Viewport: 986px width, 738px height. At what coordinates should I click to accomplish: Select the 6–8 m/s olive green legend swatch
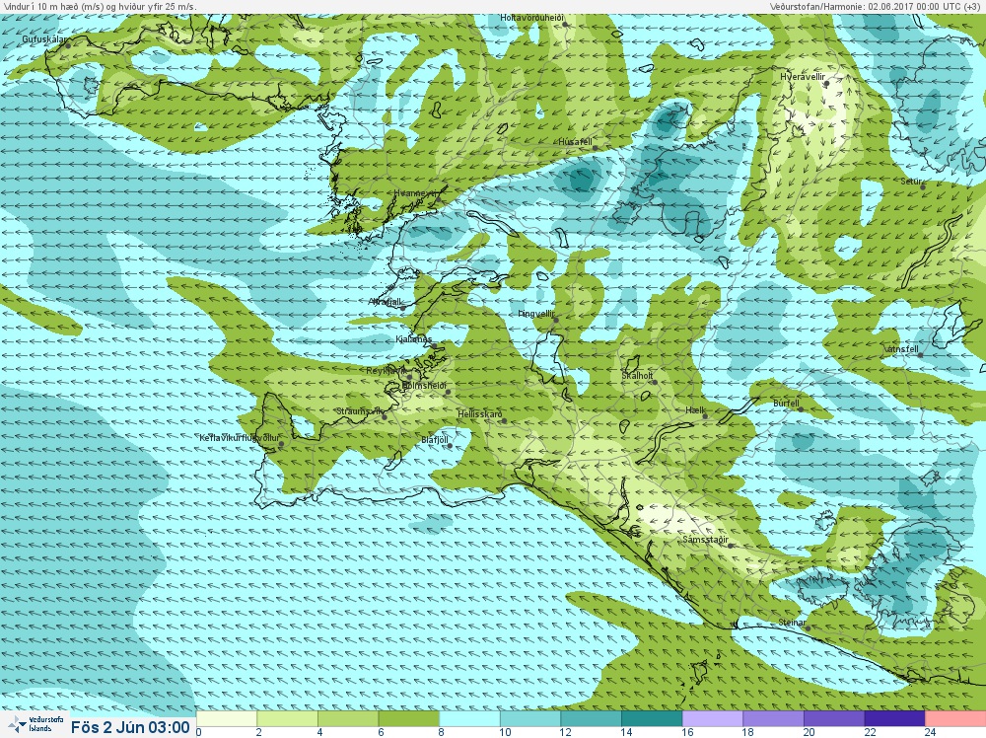[x=409, y=718]
